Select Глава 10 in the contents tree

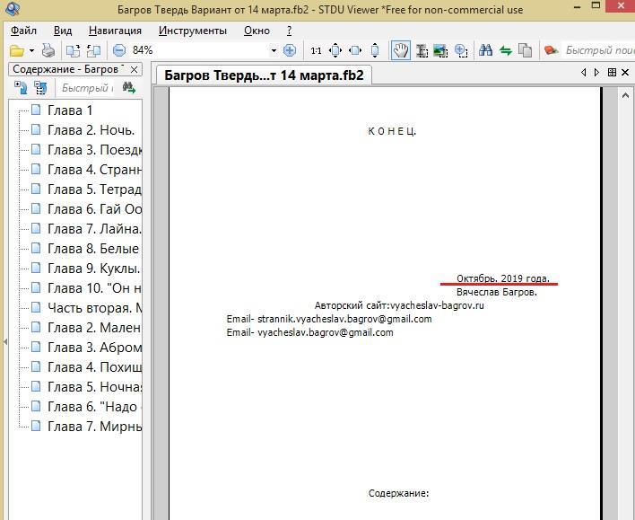93,288
